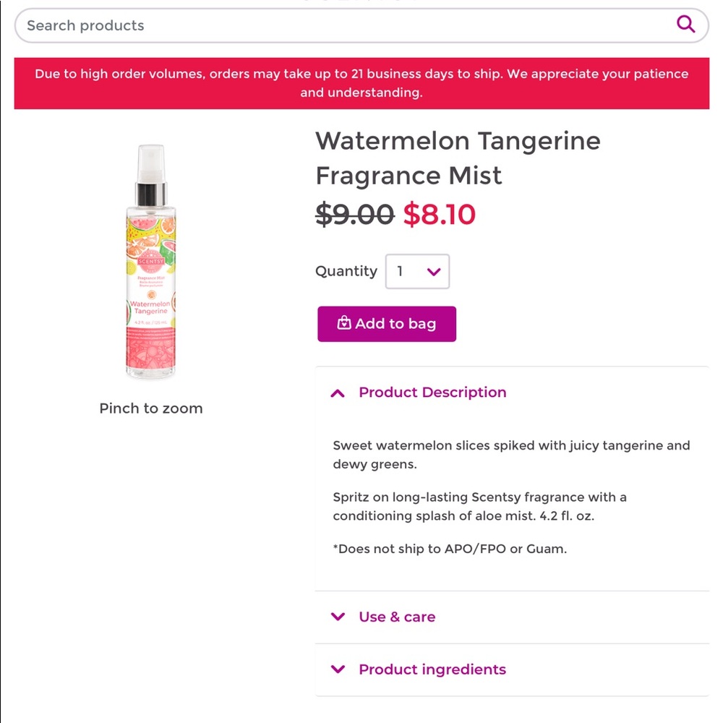Click the pink shipping notice banner
The height and width of the screenshot is (723, 723).
coord(361,82)
